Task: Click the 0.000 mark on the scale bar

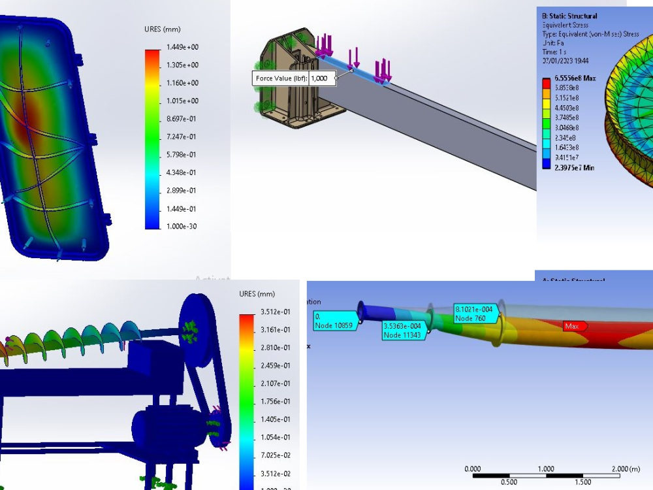Action: [472, 468]
